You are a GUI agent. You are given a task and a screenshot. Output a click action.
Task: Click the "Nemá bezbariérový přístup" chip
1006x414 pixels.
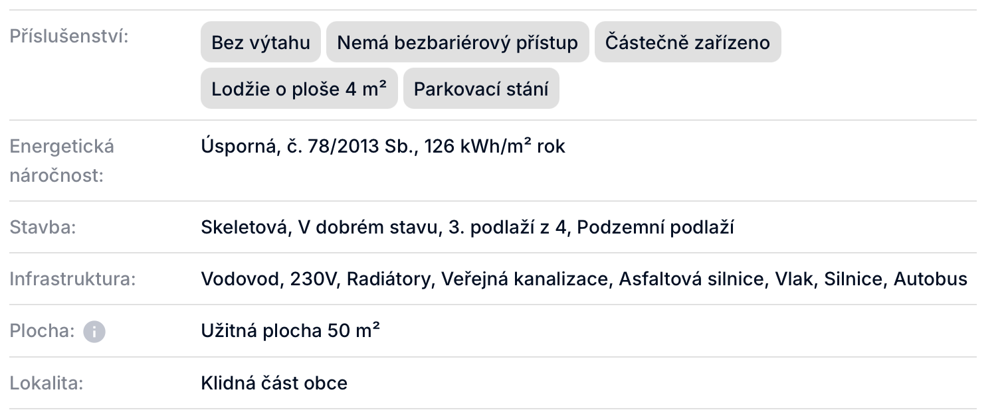point(458,42)
